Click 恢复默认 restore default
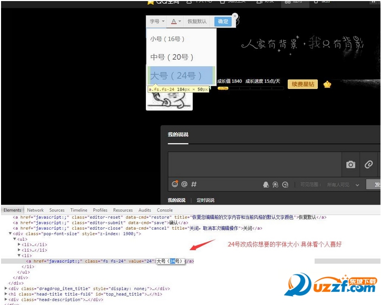Viewport: 381px width, 305px height. coord(197,22)
